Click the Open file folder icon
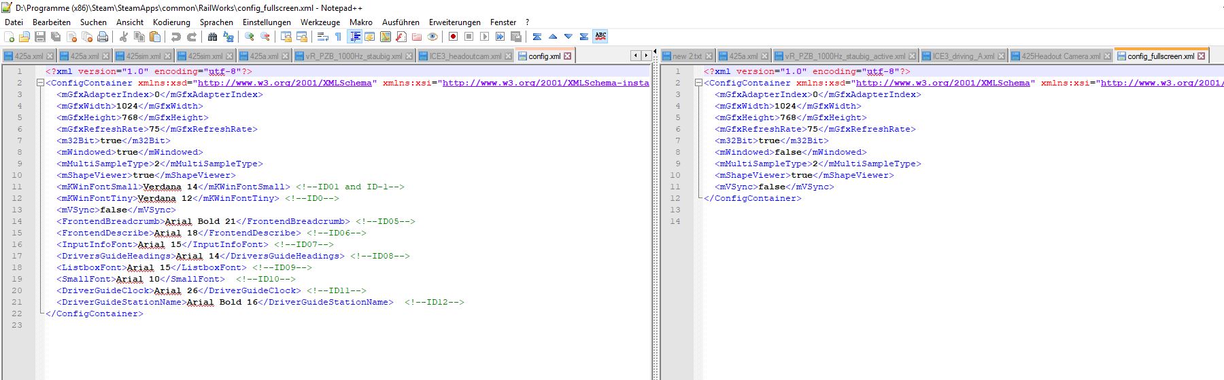 [24, 37]
